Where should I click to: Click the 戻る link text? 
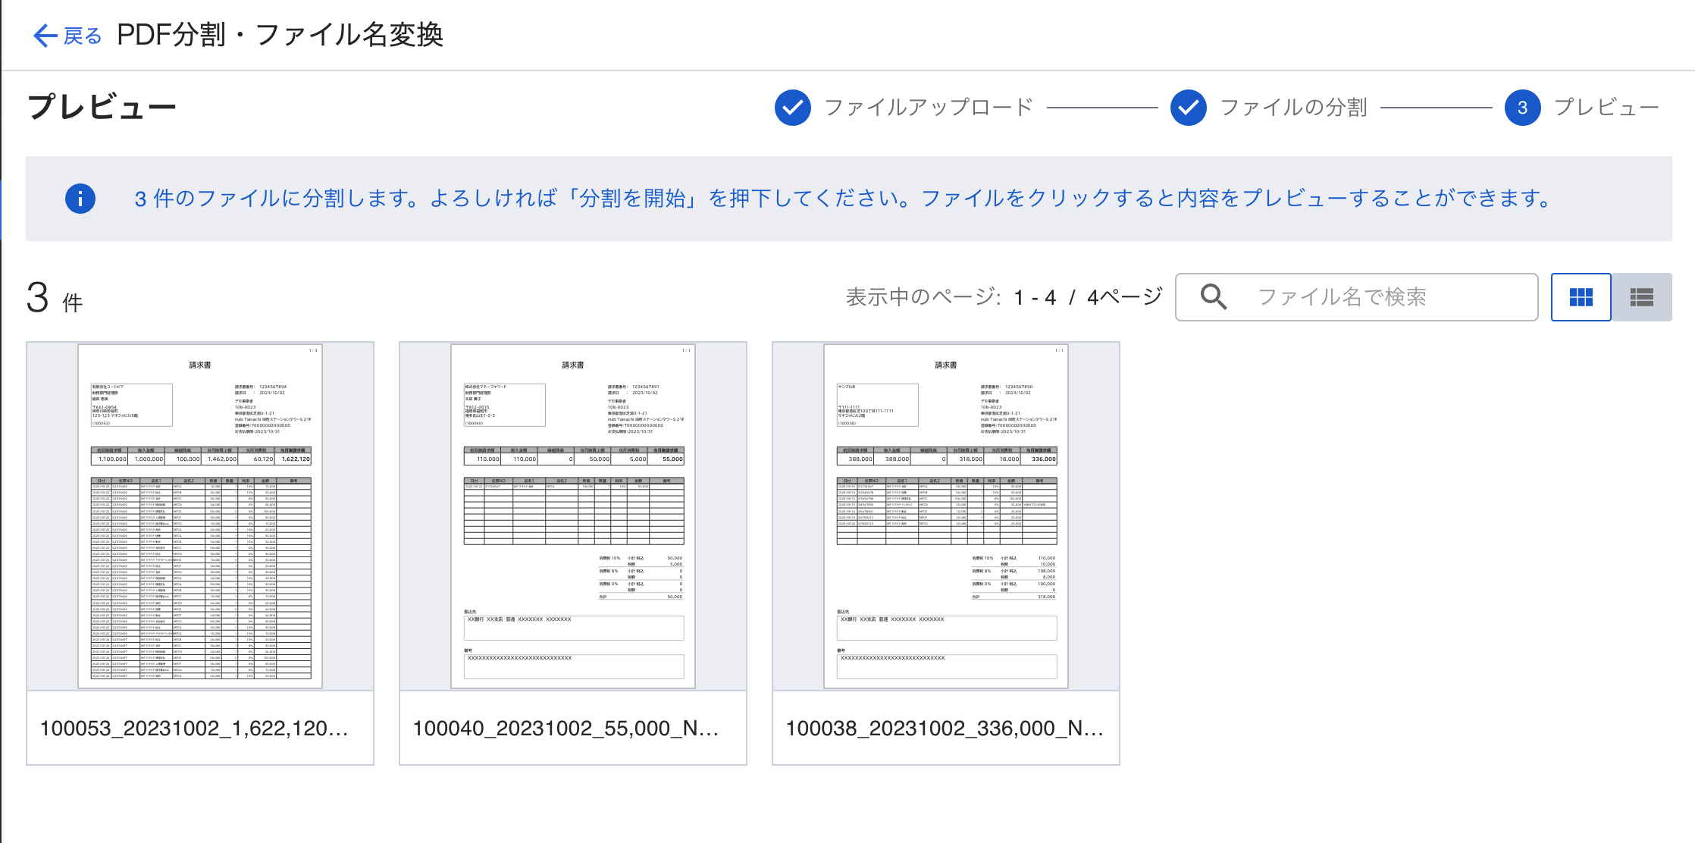(x=83, y=36)
